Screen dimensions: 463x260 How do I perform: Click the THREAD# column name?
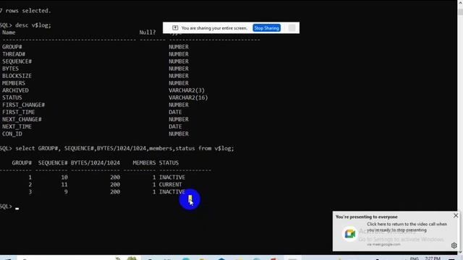point(14,54)
